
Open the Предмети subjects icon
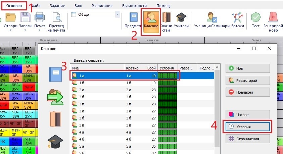[x=134, y=17]
